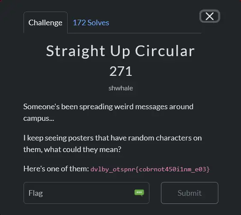This screenshot has width=241, height=215.
Task: Click the author name shwhale
Action: coord(121,88)
